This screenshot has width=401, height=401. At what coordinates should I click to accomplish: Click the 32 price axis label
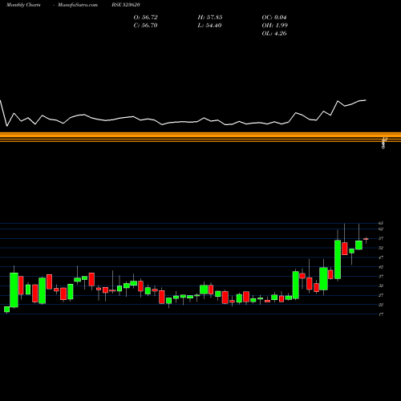(381, 286)
